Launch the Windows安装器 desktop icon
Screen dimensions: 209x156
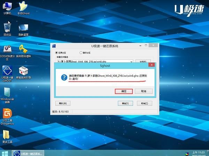click(7, 95)
